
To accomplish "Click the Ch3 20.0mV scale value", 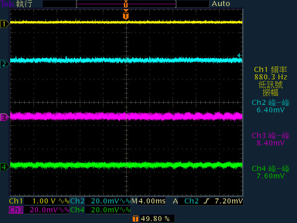I will 44,210.
